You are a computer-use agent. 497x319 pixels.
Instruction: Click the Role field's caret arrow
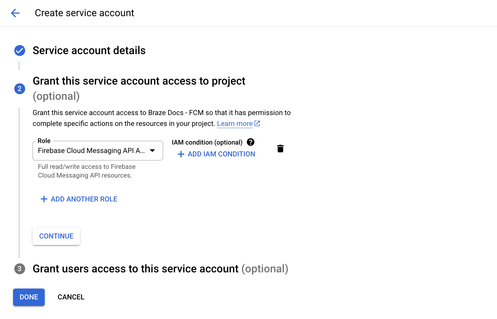(153, 151)
